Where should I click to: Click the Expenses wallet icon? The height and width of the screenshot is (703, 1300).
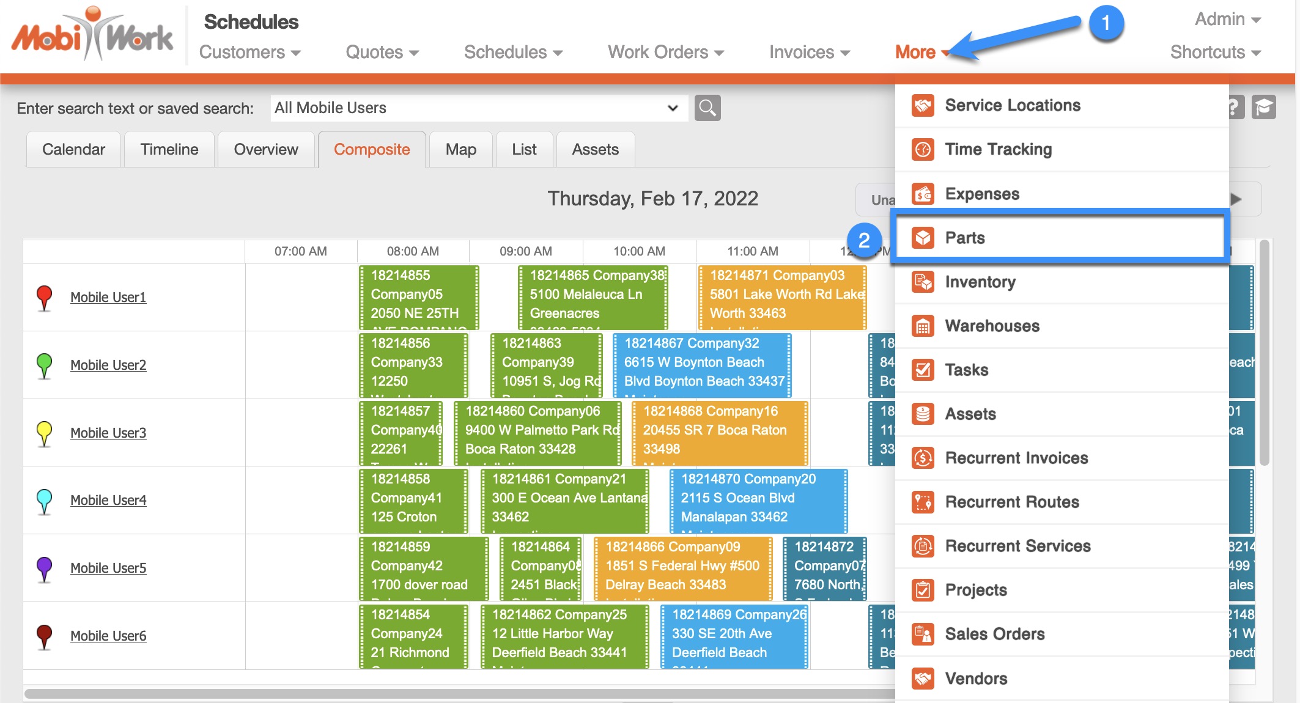(x=923, y=194)
